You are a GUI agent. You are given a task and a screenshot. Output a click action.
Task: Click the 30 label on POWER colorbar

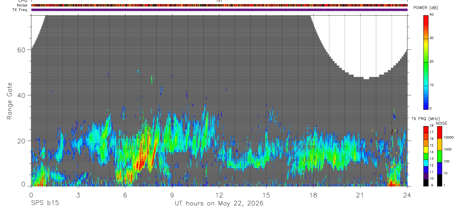pos(432,38)
